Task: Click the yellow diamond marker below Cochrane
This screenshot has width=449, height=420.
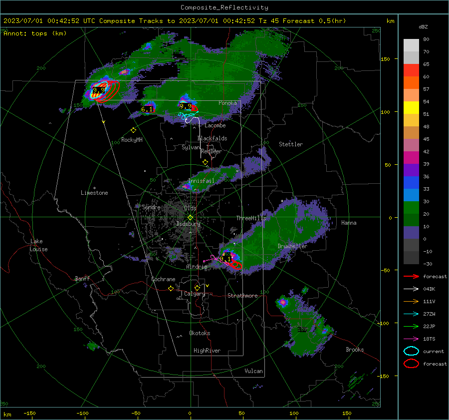Action: (x=171, y=289)
